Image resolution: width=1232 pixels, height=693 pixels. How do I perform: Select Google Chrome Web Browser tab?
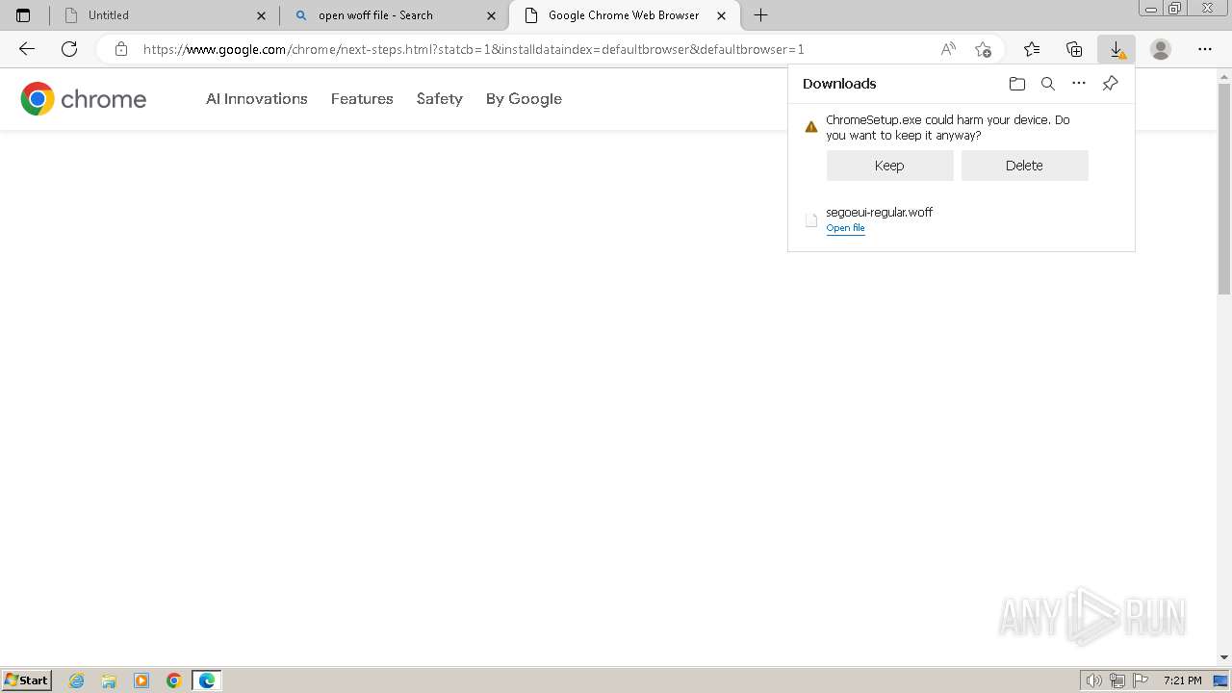[x=625, y=15]
